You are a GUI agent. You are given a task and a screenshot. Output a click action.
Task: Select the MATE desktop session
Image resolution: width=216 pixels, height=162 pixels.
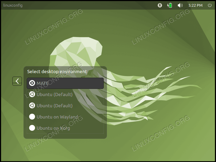65,83
